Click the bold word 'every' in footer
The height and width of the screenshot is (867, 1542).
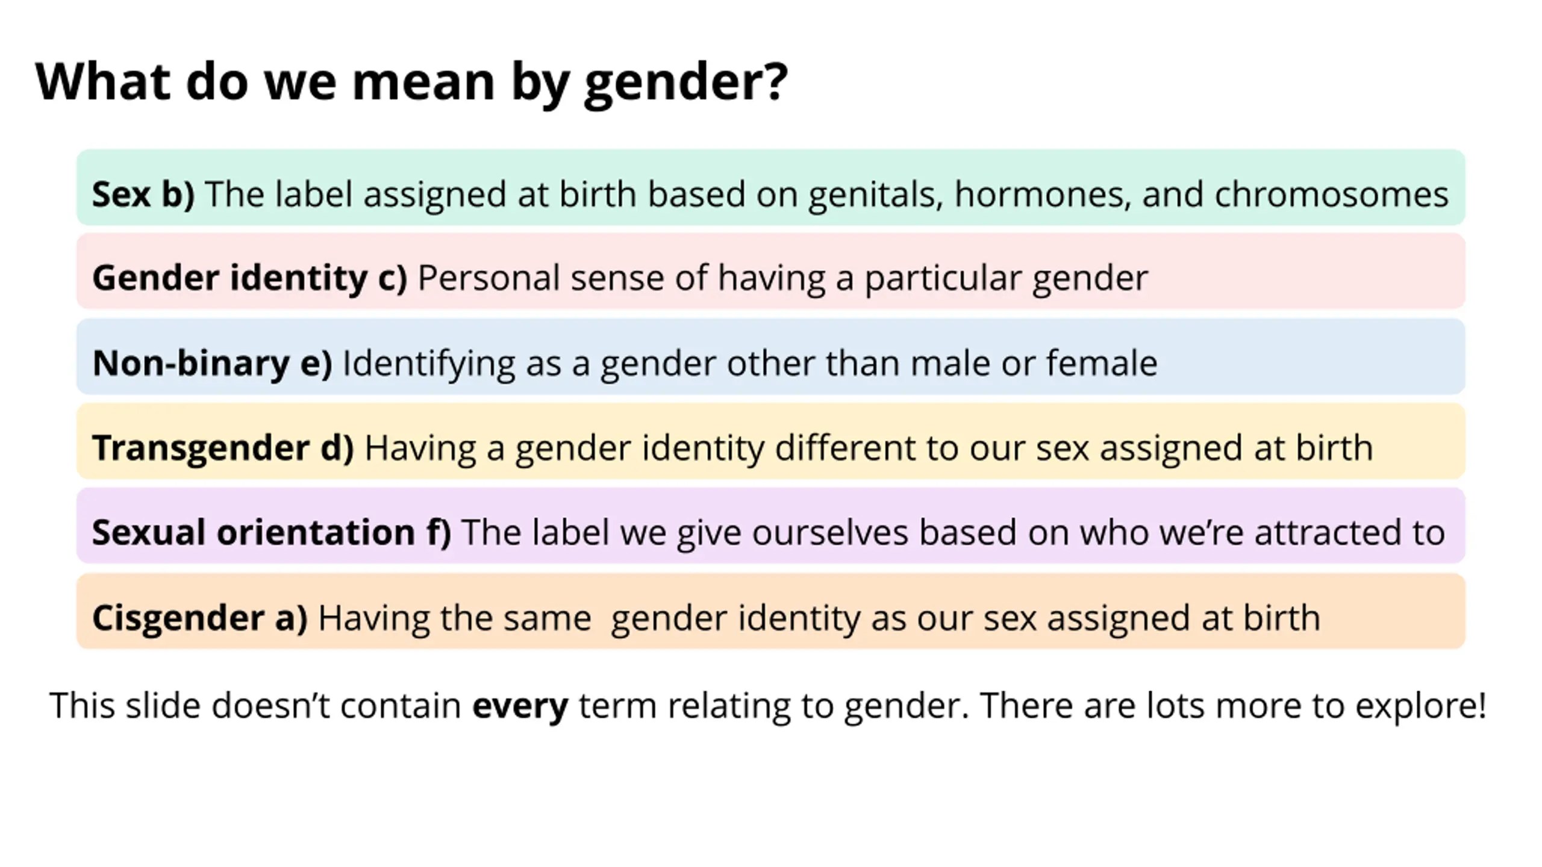pos(520,706)
